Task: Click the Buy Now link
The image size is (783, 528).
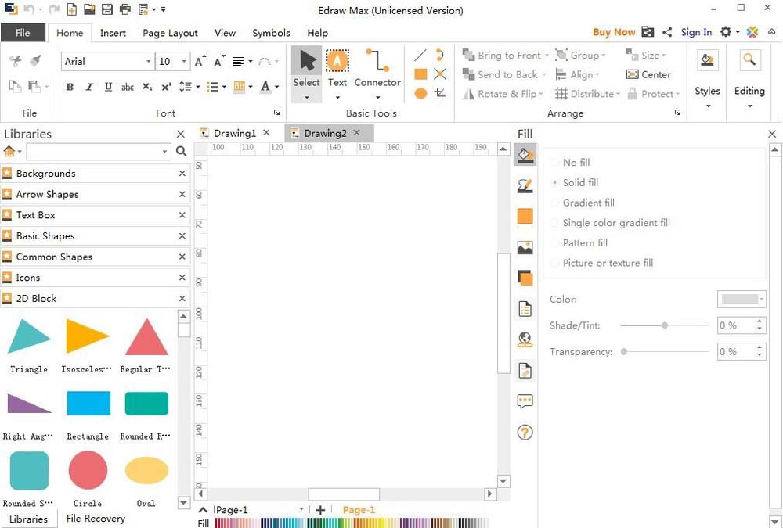Action: tap(613, 32)
